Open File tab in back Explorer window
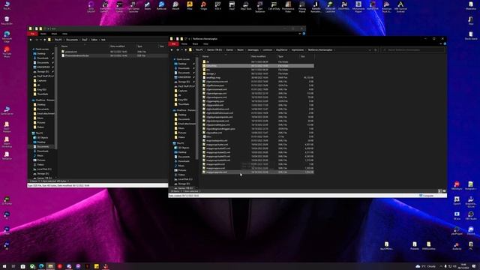 tap(32, 34)
